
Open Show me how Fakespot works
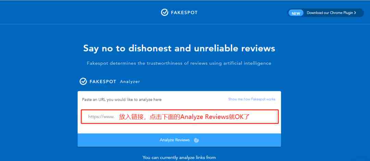tap(252, 99)
